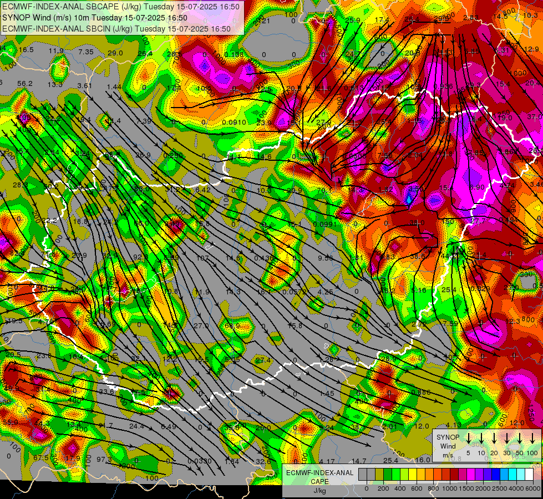Select the 50 m/s arrow in wind legend
Screen dimensions: 543x499
(520, 438)
